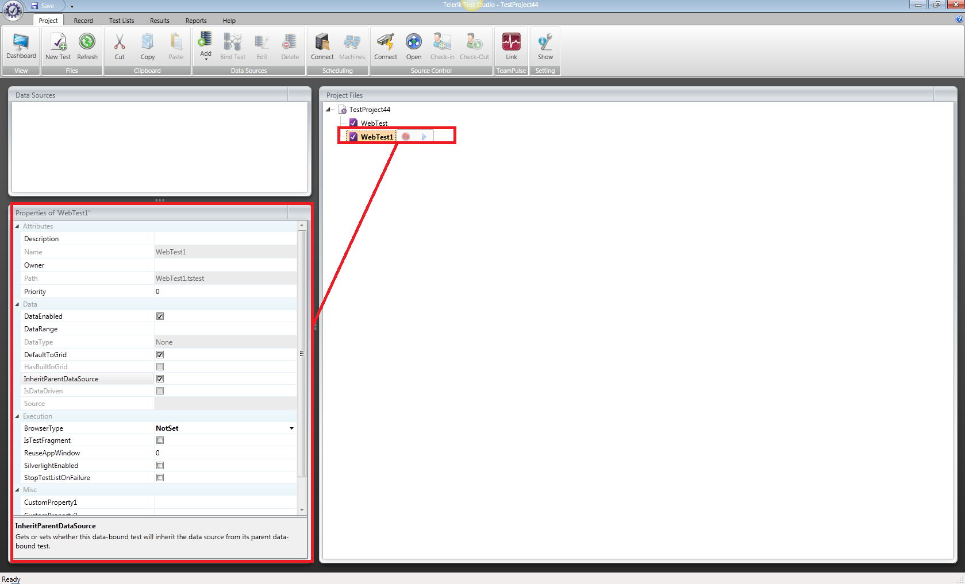Click the CustomProperty1 value field
Image resolution: width=965 pixels, height=584 pixels.
click(225, 502)
